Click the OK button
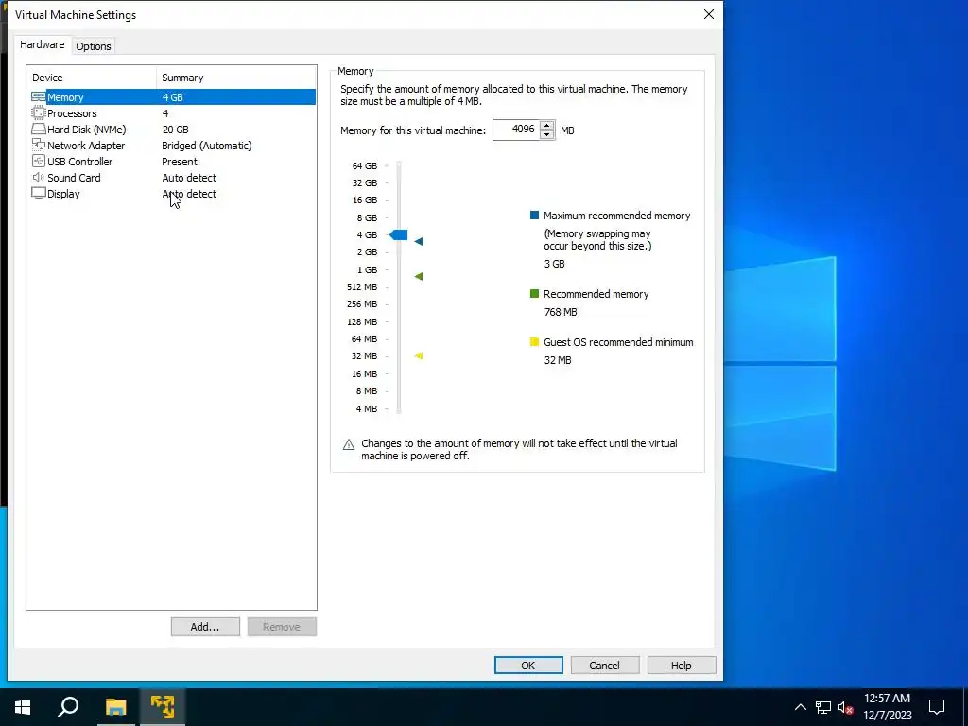968x726 pixels. point(528,665)
